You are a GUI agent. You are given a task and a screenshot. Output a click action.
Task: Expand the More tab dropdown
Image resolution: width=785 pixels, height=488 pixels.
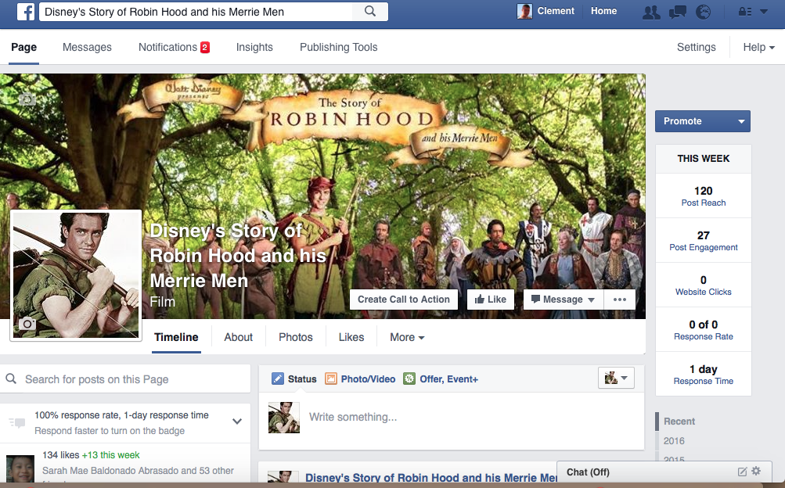[407, 338]
